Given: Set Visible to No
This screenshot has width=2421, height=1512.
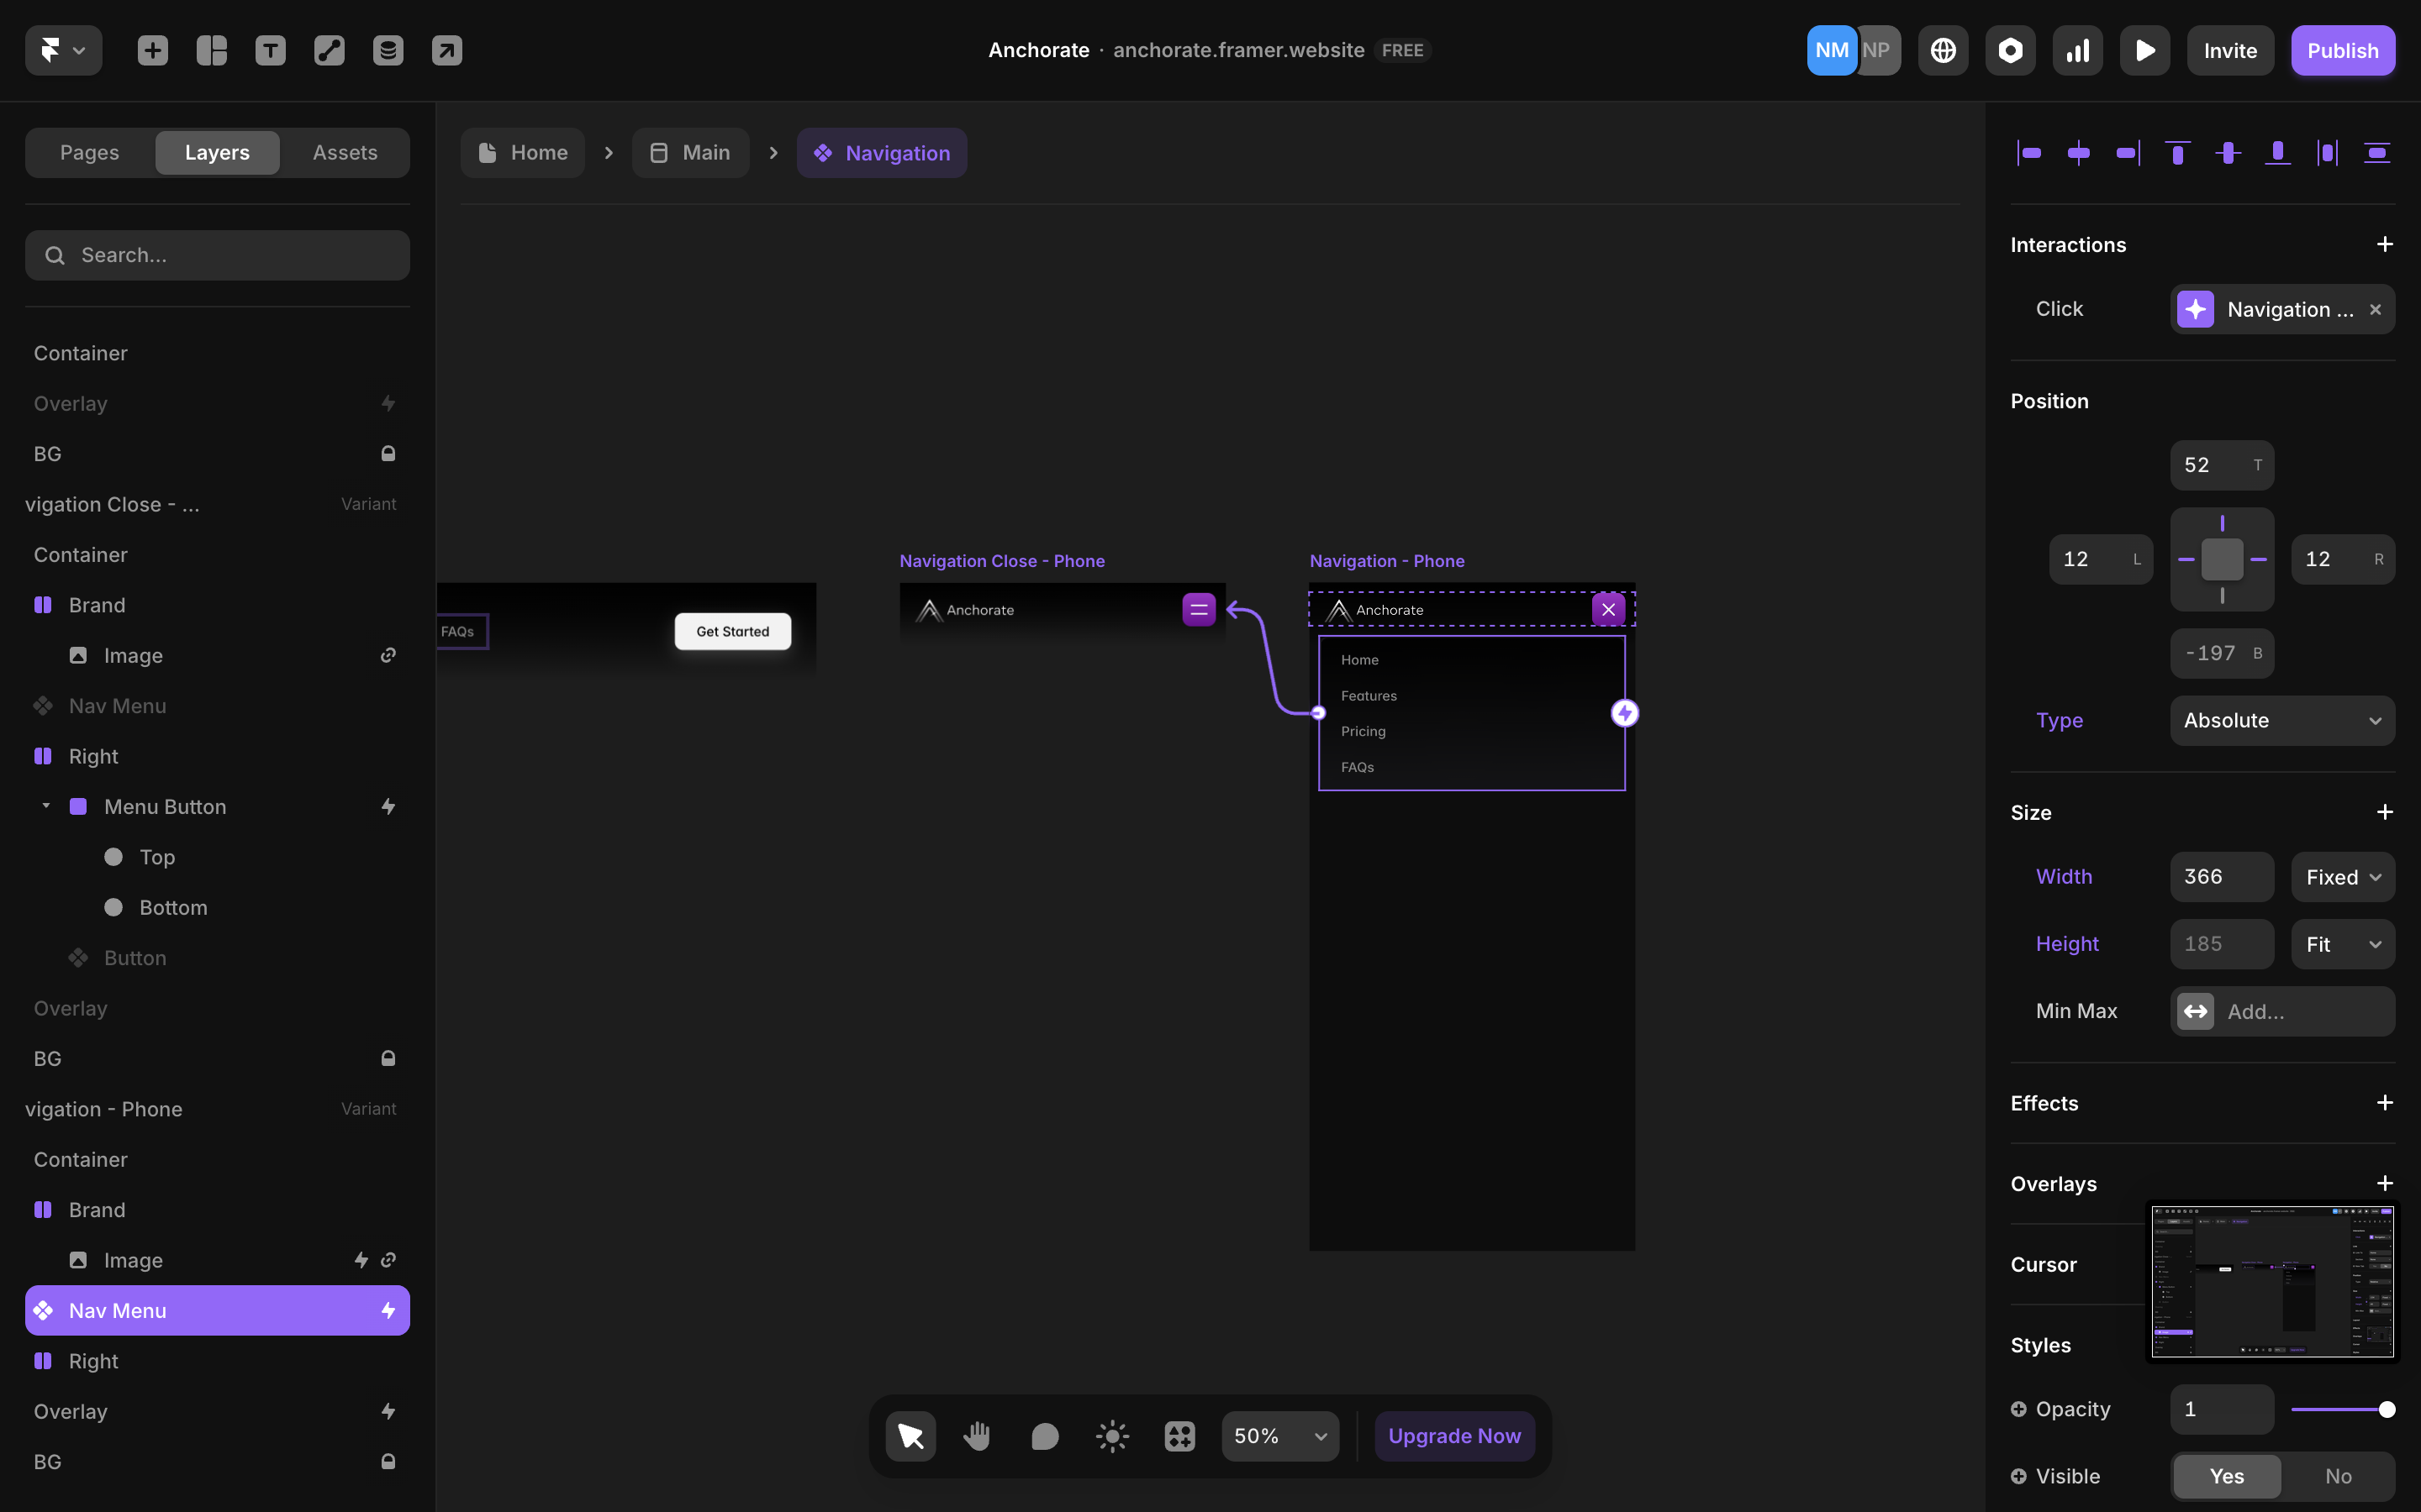Looking at the screenshot, I should pos(2338,1476).
